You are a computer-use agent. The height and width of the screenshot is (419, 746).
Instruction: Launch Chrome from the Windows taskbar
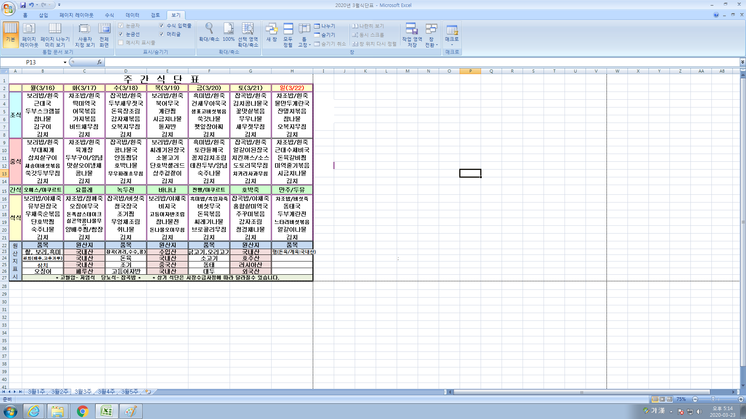(x=82, y=411)
